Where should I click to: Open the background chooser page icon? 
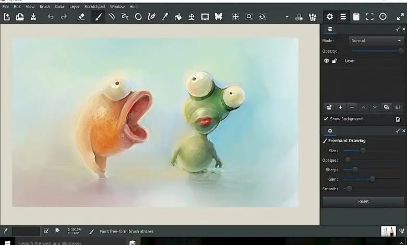(x=398, y=119)
